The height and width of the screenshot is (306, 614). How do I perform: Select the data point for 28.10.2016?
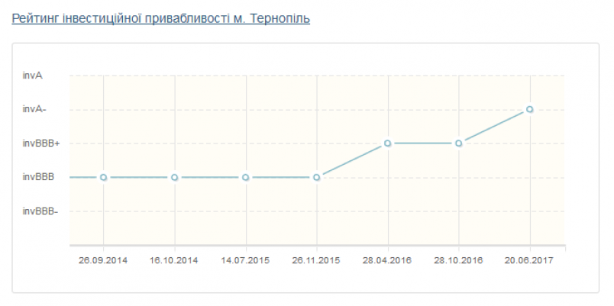point(458,143)
